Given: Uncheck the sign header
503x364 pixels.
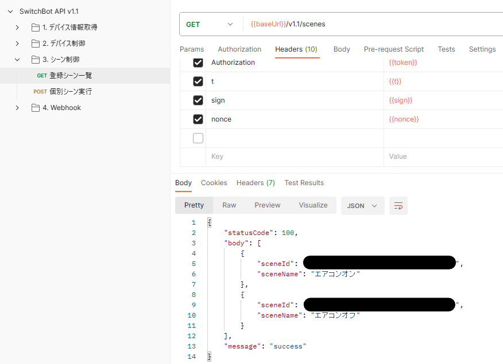Looking at the screenshot, I should [198, 100].
